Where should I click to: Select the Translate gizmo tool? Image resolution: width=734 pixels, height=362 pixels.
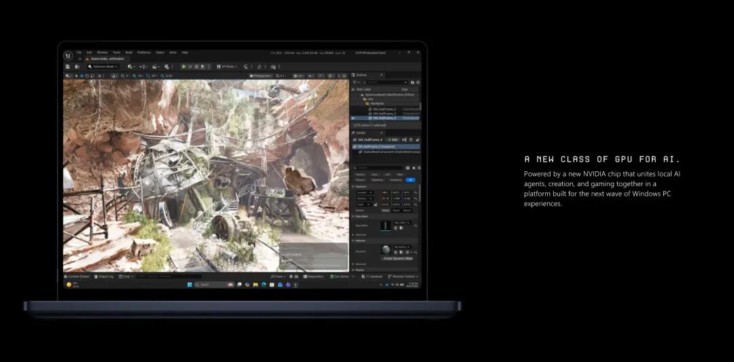pyautogui.click(x=82, y=75)
